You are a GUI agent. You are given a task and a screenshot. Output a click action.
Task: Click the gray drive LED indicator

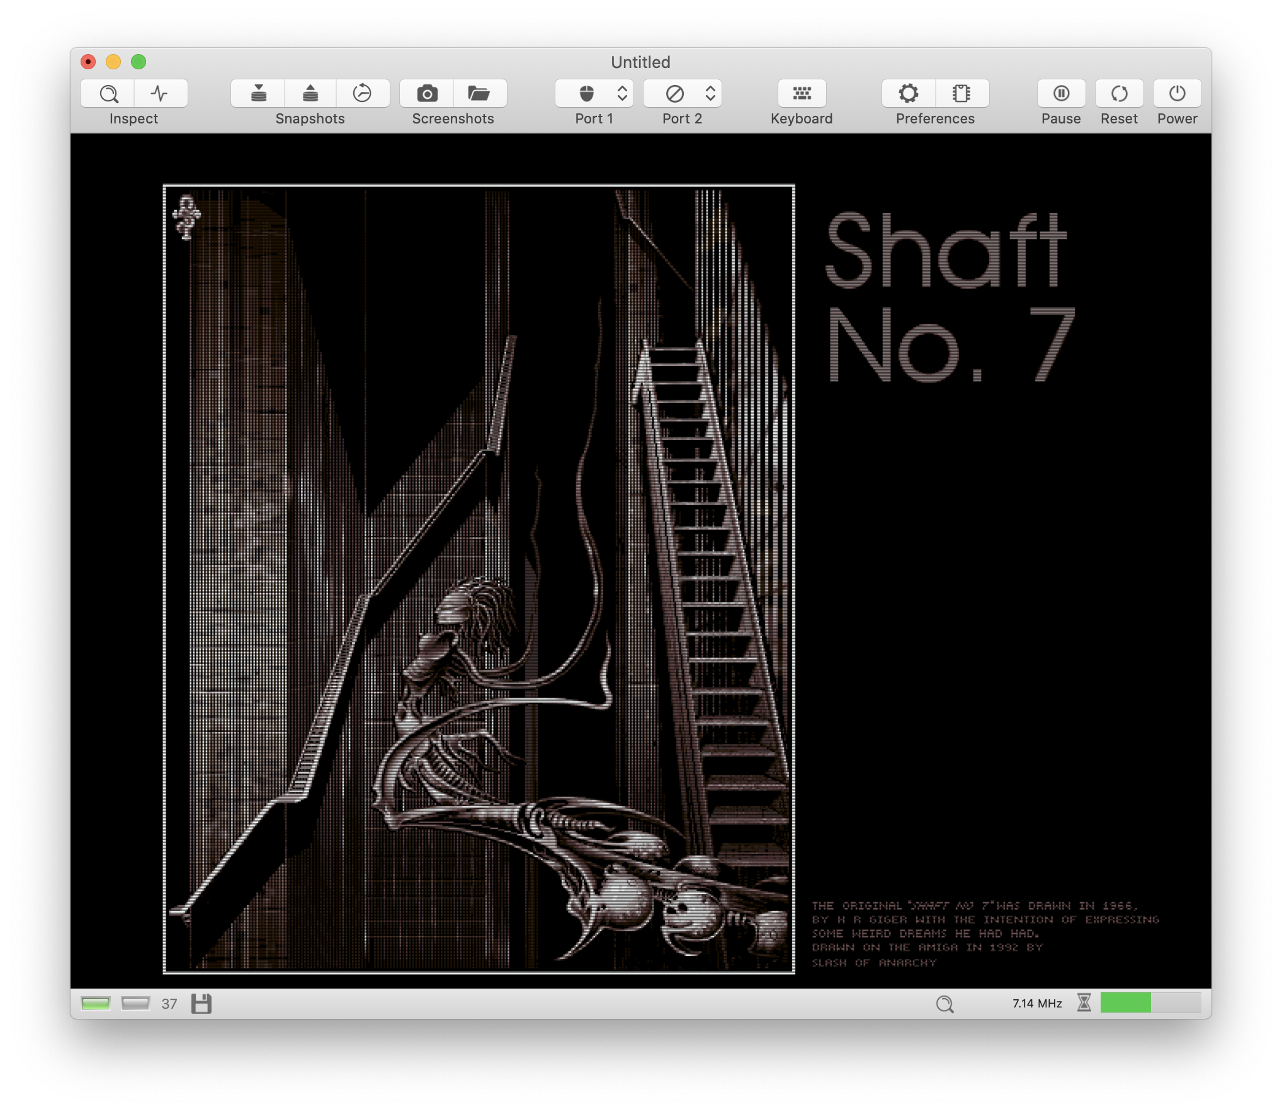click(135, 1003)
